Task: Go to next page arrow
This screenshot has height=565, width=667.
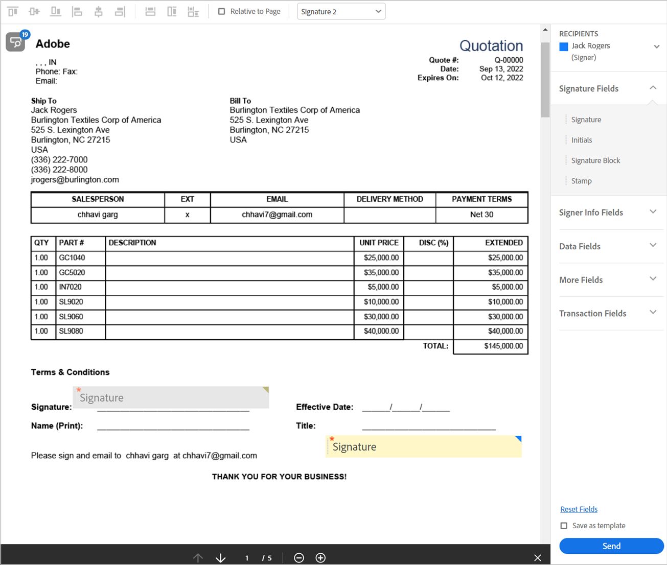Action: pos(220,558)
